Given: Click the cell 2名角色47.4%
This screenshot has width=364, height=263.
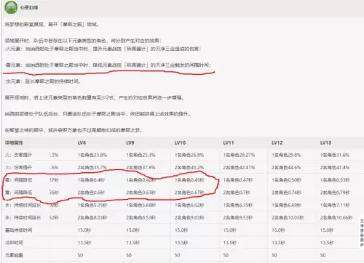Looking at the screenshot, I should tap(335, 168).
